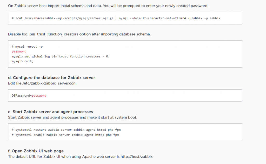Click the 'set global log_bin_trust_function_creators = 0;' line
This screenshot has height=164, width=266.
[61, 56]
